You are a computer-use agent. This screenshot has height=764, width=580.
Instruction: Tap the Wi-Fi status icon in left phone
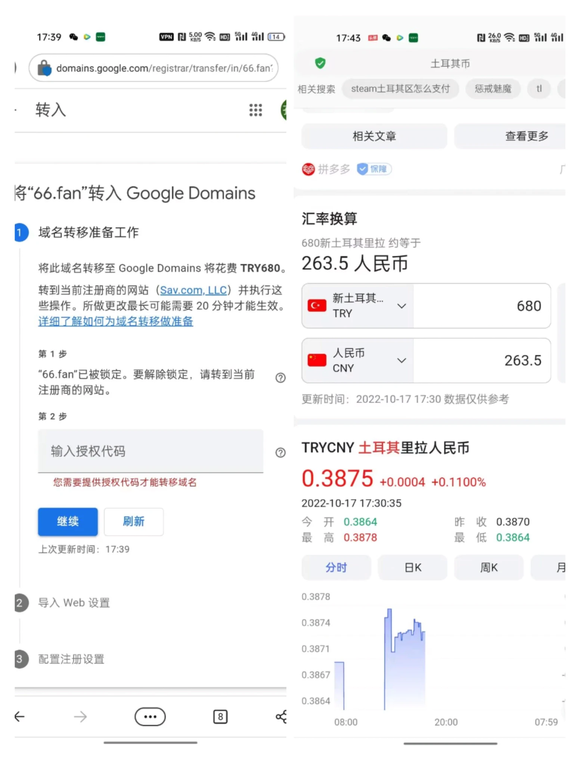click(210, 37)
